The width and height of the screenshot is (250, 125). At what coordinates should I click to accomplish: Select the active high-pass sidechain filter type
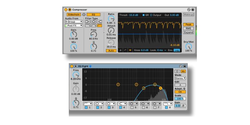(99, 26)
